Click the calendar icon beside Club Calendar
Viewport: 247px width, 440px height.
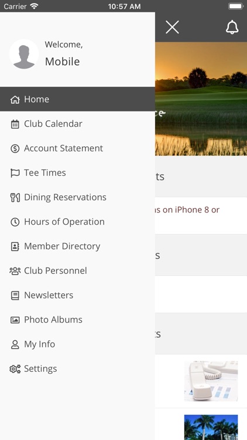coord(15,124)
